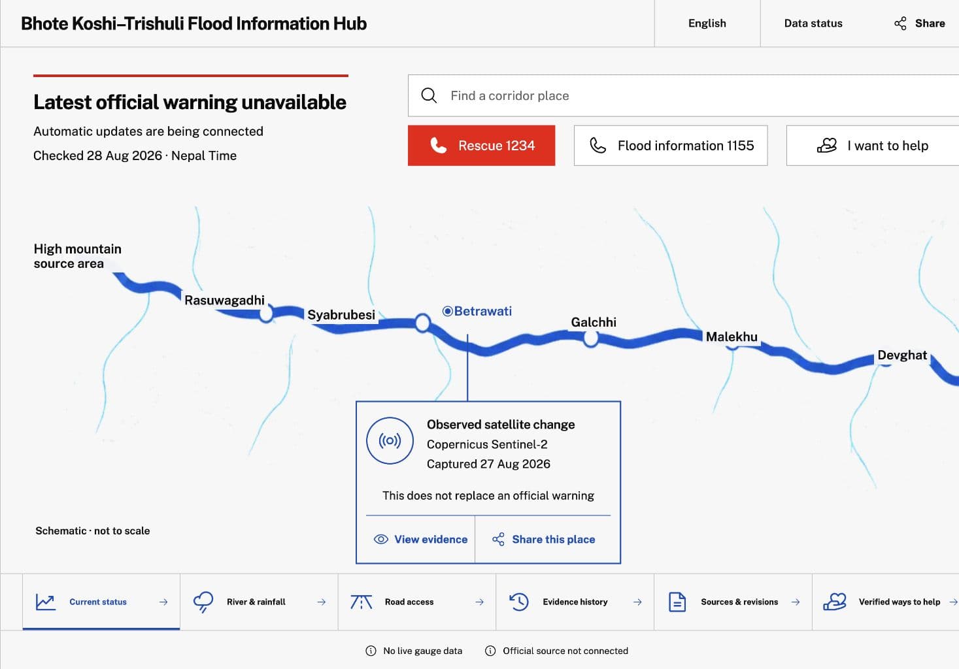Select the Devghat place label

[x=902, y=355]
